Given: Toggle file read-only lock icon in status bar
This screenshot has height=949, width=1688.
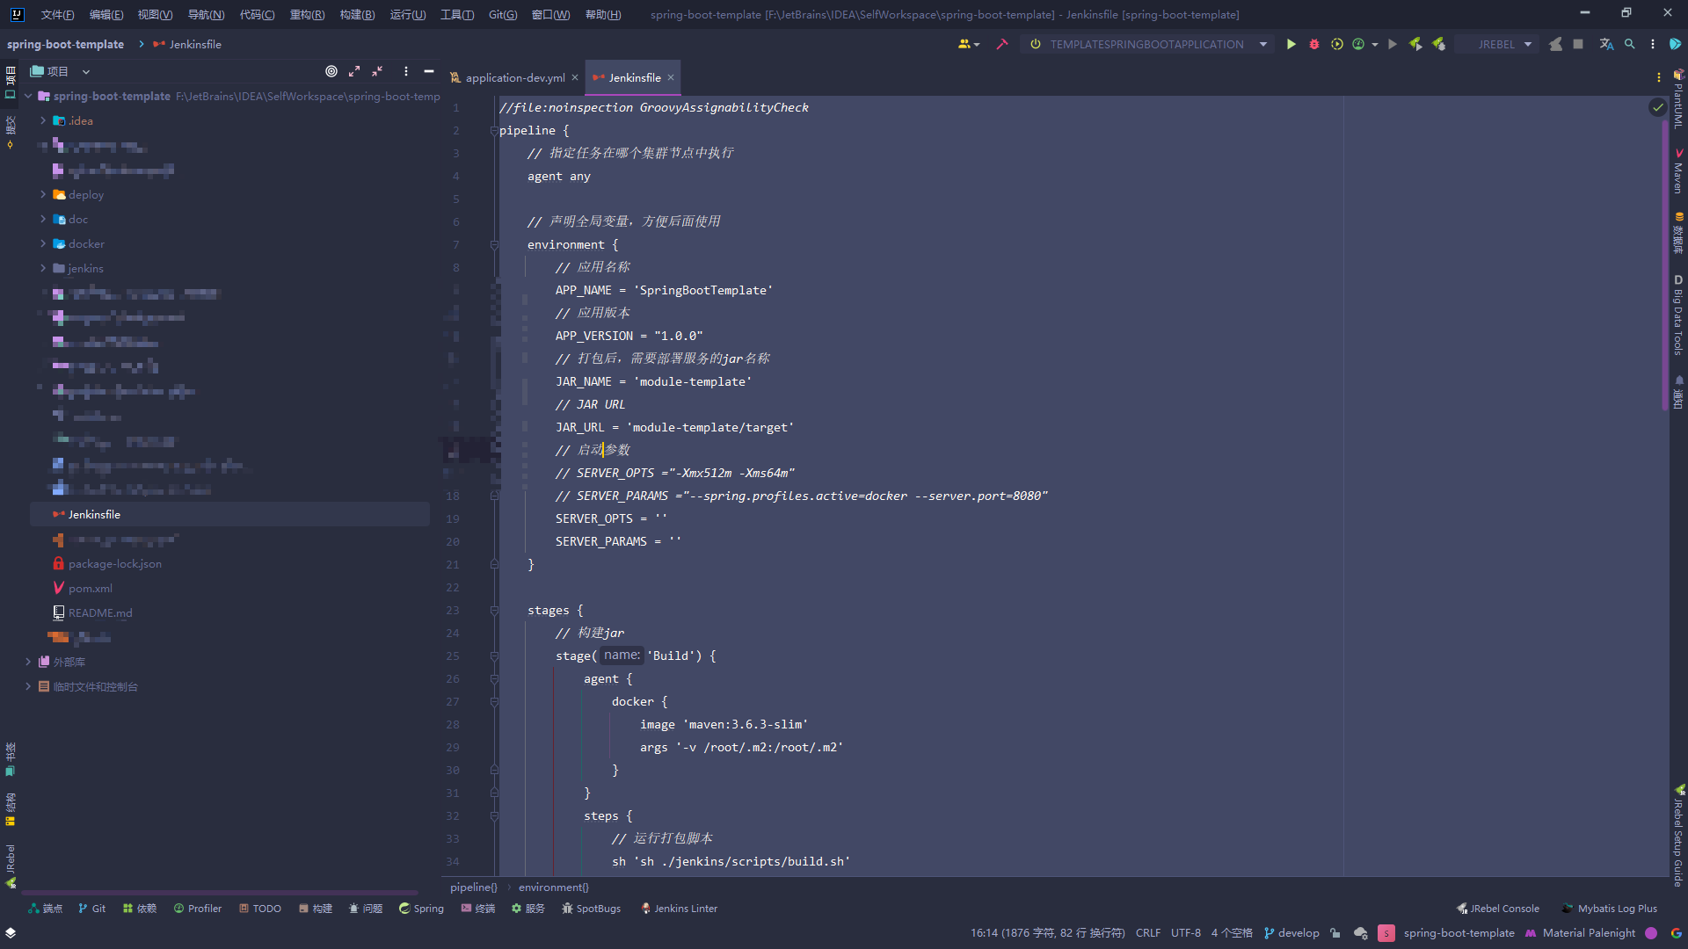Looking at the screenshot, I should (1335, 933).
